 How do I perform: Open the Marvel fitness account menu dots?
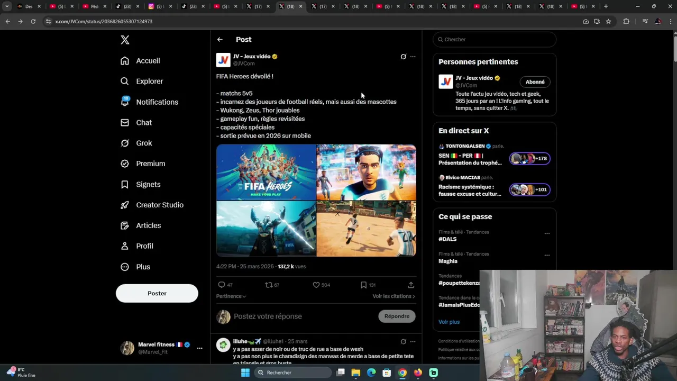point(199,348)
